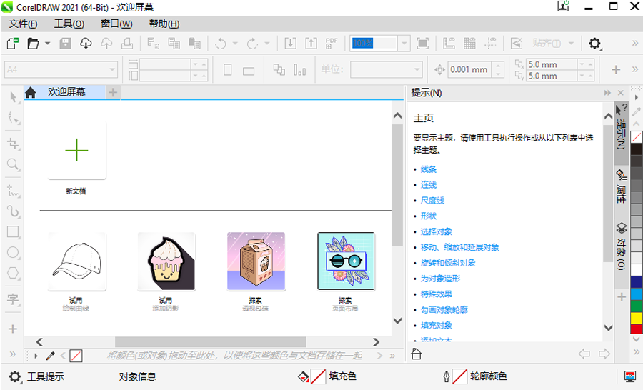This screenshot has height=390, width=643.
Task: Open the 贴齐 snap-to dropdown
Action: pyautogui.click(x=571, y=43)
